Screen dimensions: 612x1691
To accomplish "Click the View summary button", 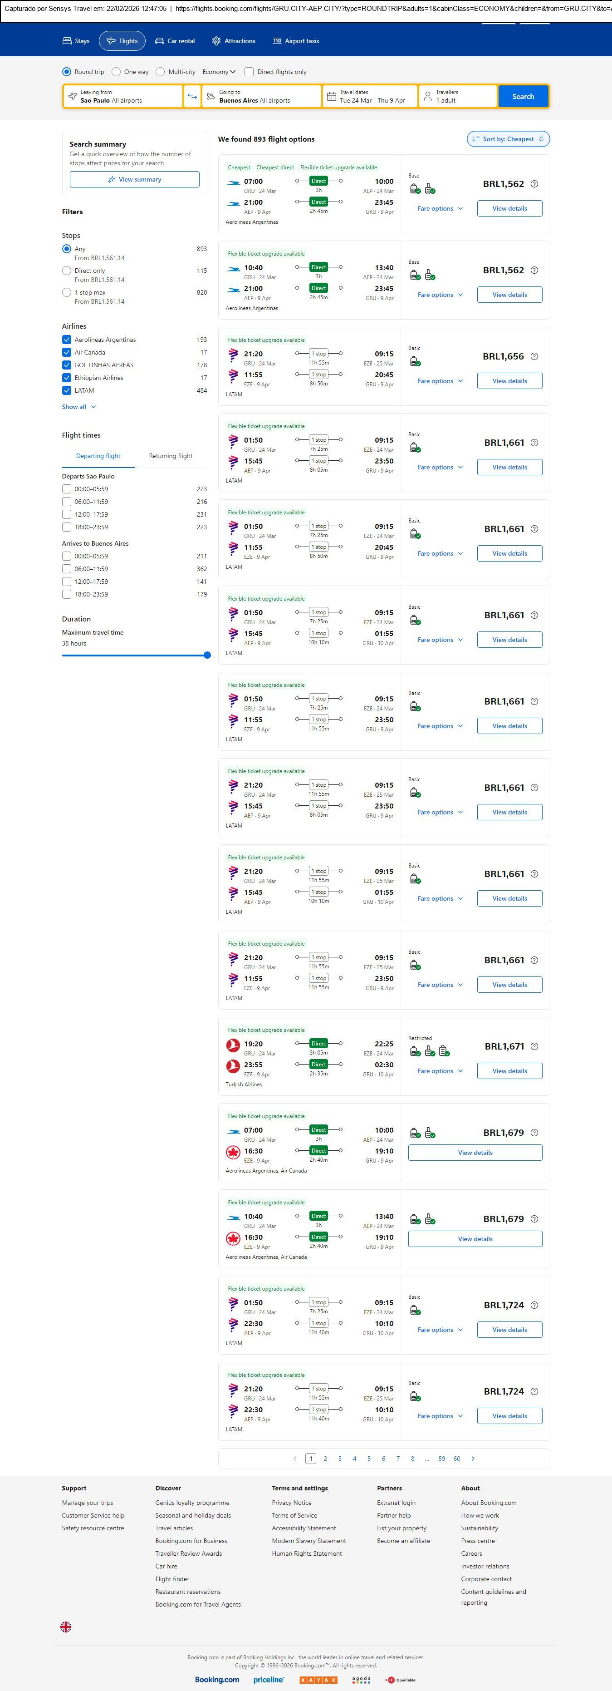I will pos(134,180).
